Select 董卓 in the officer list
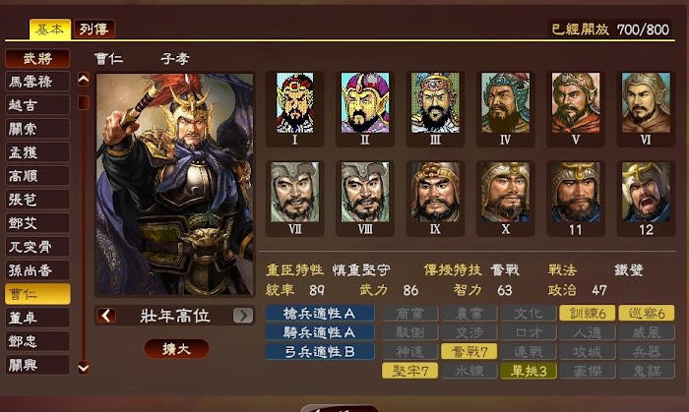Screen dimensions: 689x412 tap(37, 318)
